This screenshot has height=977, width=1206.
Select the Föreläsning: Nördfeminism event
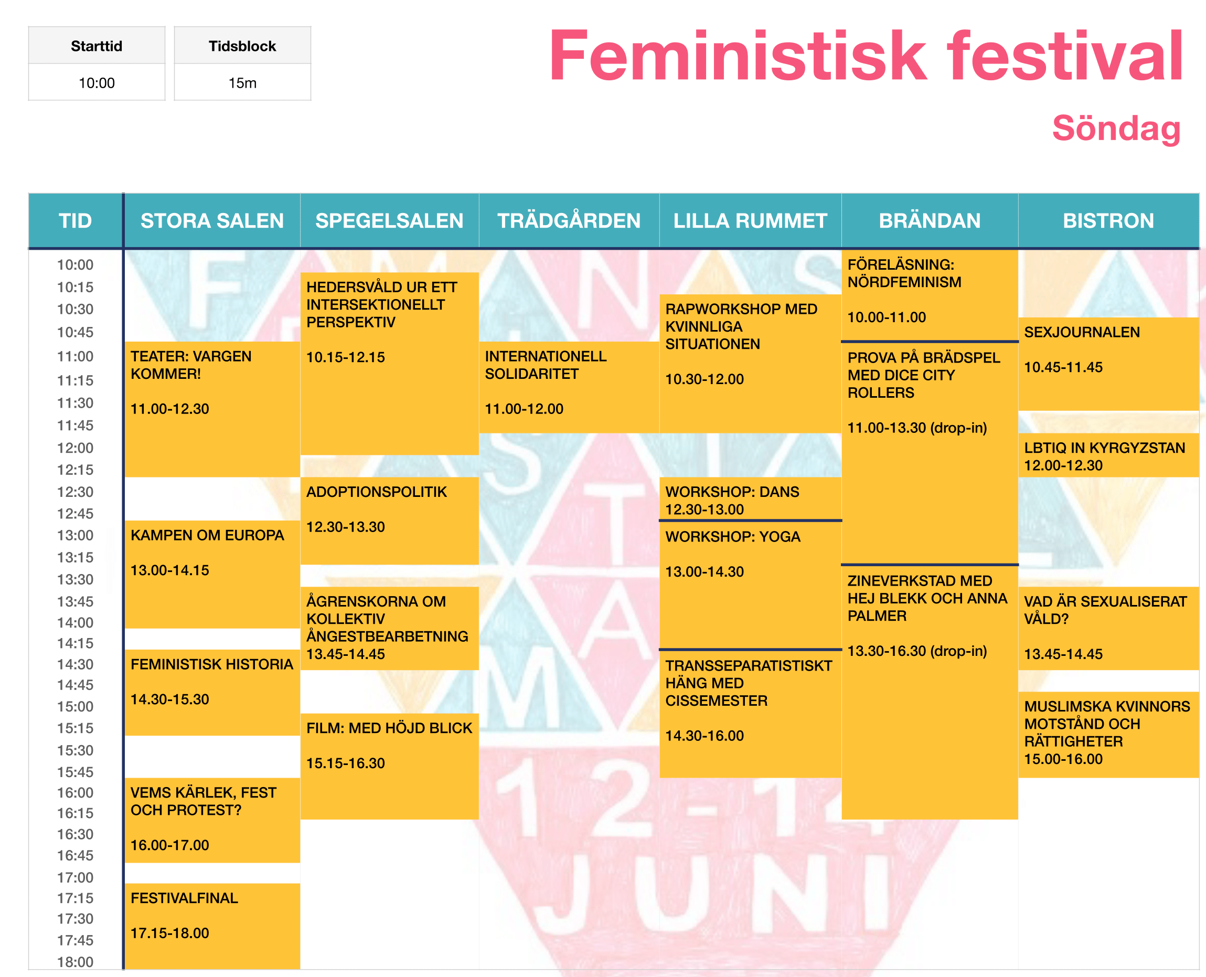(929, 295)
